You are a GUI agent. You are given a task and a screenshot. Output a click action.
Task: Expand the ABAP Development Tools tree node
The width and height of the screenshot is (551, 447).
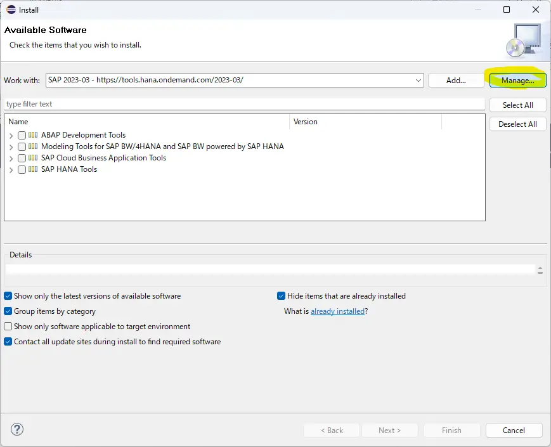tap(11, 136)
